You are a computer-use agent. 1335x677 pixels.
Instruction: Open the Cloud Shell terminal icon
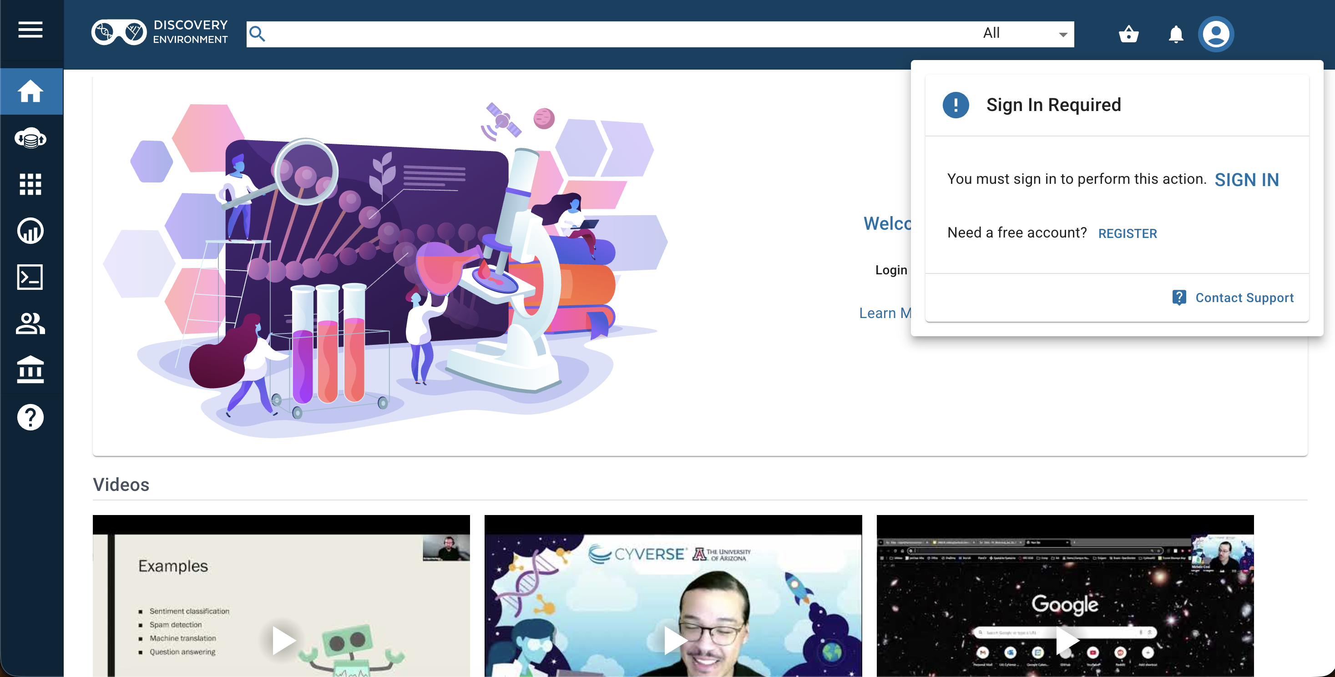(x=30, y=278)
